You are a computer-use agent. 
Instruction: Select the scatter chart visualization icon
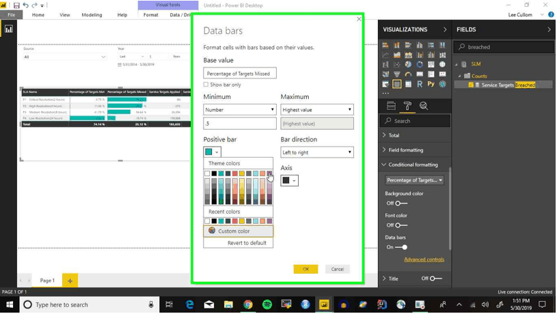click(397, 65)
